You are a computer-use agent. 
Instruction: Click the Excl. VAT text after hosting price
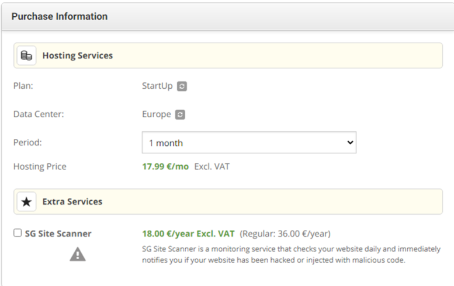pyautogui.click(x=212, y=166)
